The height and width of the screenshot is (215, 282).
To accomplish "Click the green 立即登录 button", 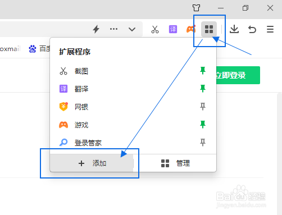I will click(x=238, y=75).
